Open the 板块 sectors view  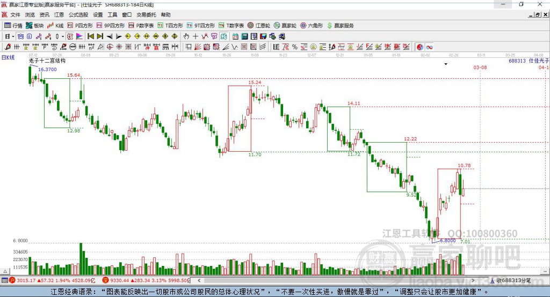click(35, 26)
